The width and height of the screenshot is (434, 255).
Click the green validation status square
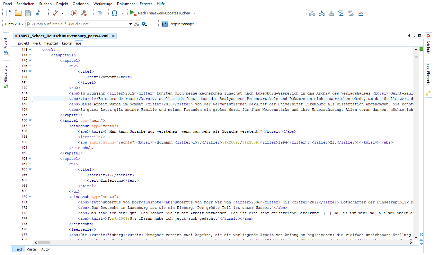[x=421, y=49]
